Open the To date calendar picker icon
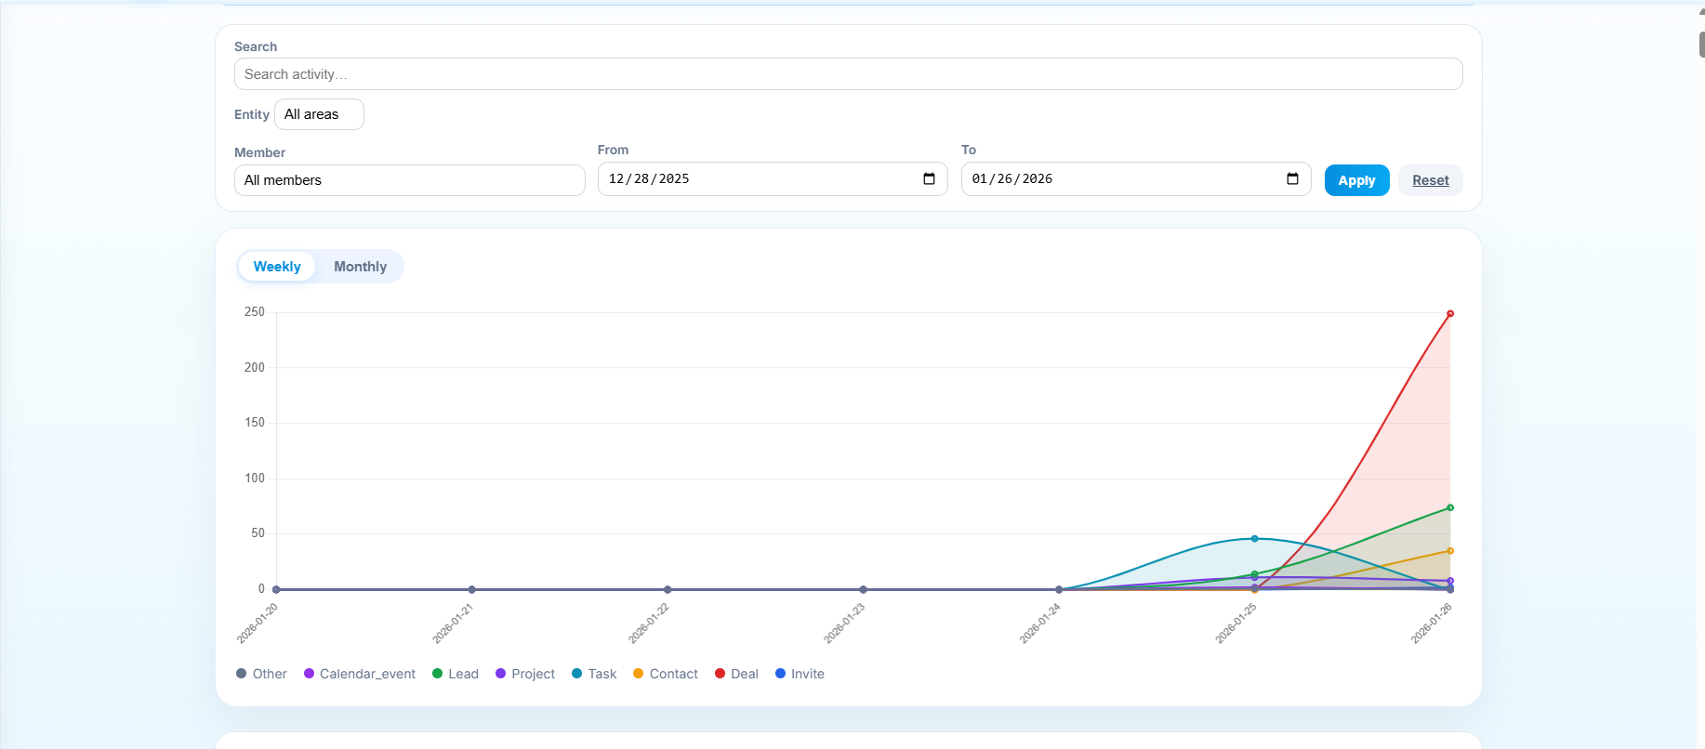This screenshot has width=1705, height=749. (1292, 179)
